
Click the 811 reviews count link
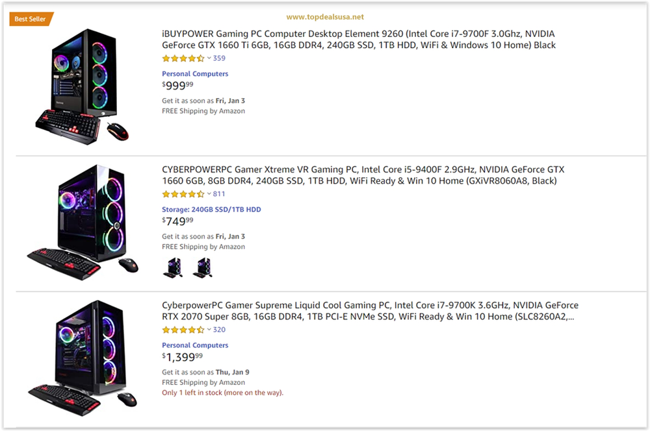[219, 194]
